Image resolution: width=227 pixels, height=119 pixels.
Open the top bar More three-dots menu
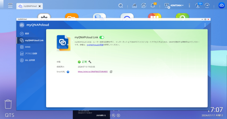(189, 6)
